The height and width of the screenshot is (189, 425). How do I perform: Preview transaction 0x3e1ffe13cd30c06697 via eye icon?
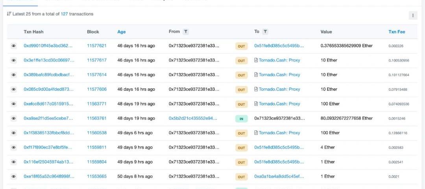tap(13, 61)
